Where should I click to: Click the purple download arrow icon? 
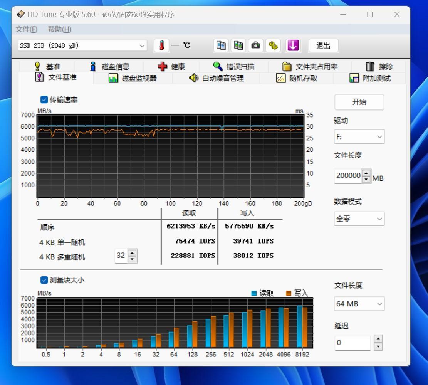[x=293, y=45]
